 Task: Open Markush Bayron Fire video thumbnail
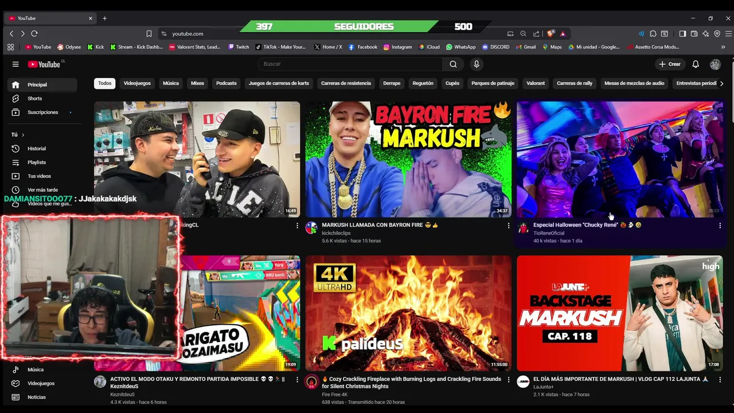[408, 159]
